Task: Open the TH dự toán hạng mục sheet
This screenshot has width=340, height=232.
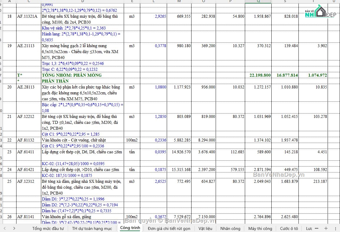Action: (92, 228)
